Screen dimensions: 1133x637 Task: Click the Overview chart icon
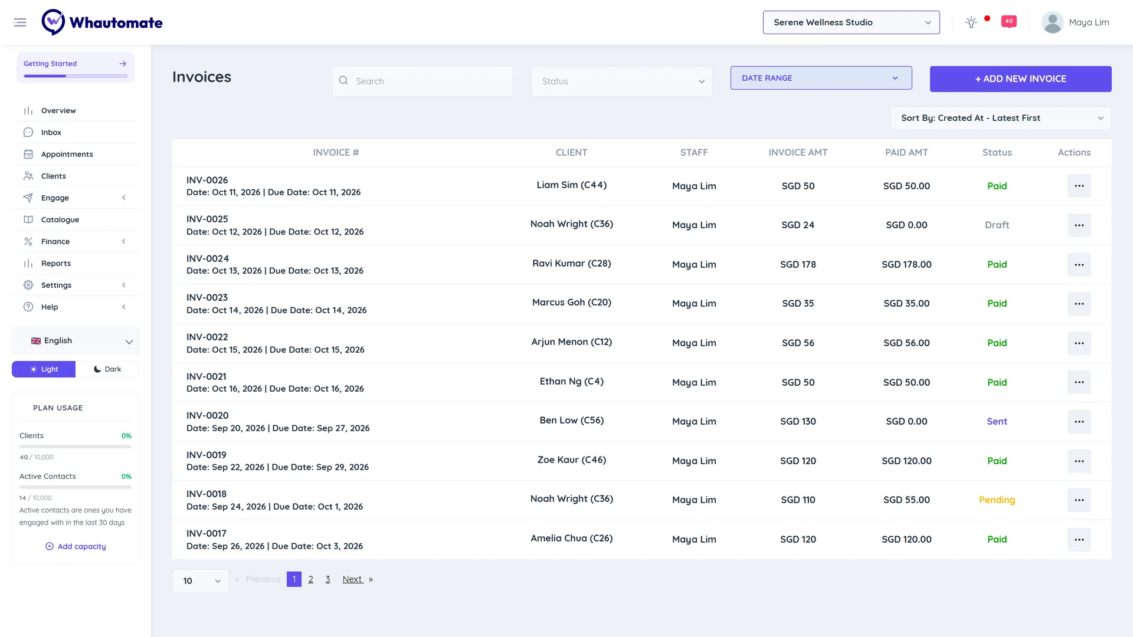coord(28,111)
